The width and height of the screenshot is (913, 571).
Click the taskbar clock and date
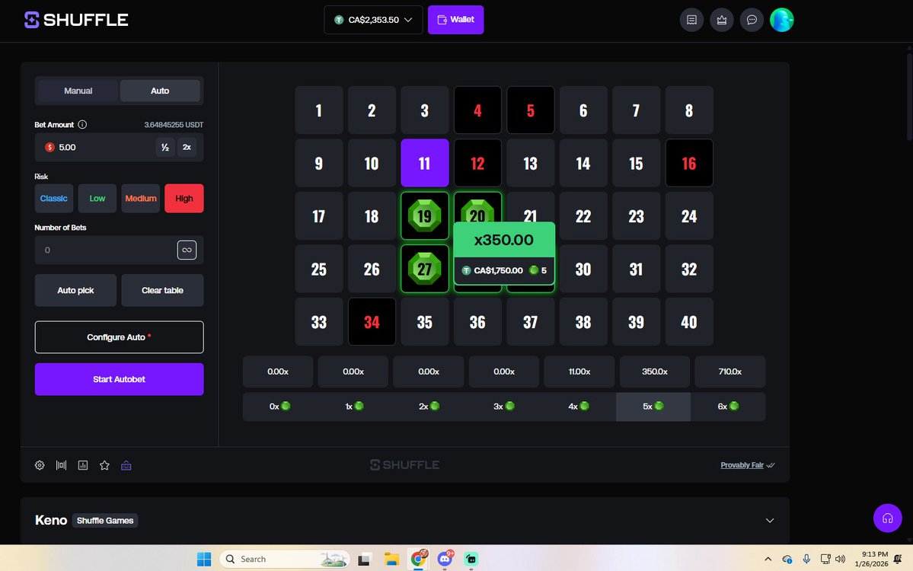coord(871,560)
